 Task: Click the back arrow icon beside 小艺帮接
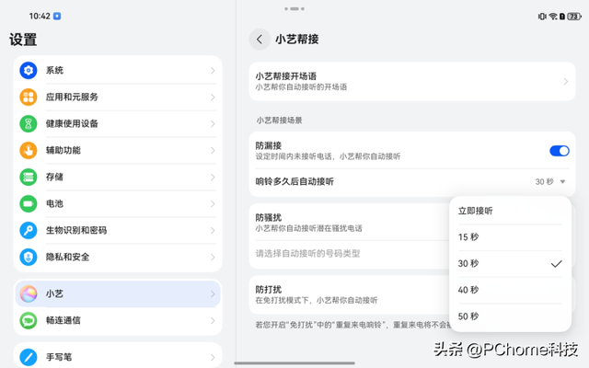coord(260,40)
